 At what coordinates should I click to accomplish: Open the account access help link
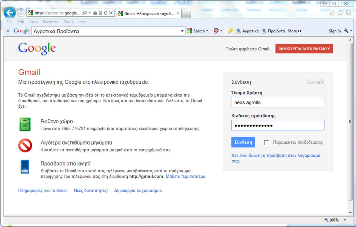tap(276, 158)
